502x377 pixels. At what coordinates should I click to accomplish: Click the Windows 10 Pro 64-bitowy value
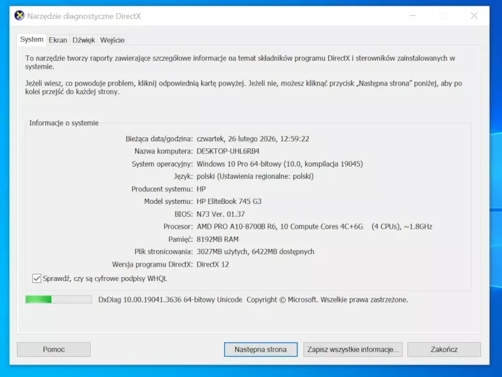click(239, 164)
